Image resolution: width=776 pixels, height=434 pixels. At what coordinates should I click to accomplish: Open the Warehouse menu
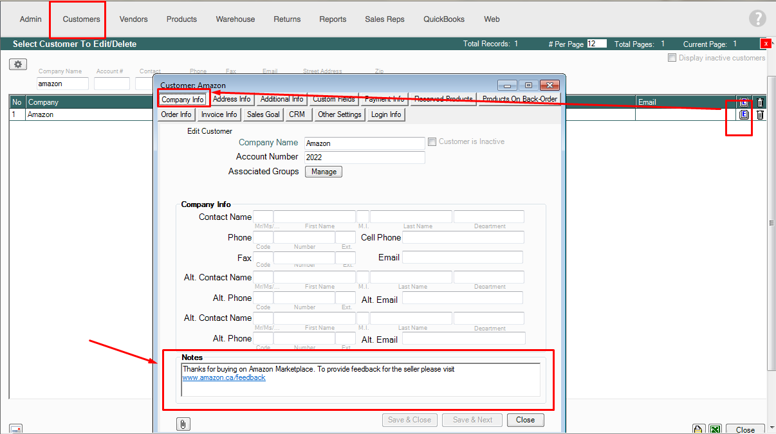235,19
